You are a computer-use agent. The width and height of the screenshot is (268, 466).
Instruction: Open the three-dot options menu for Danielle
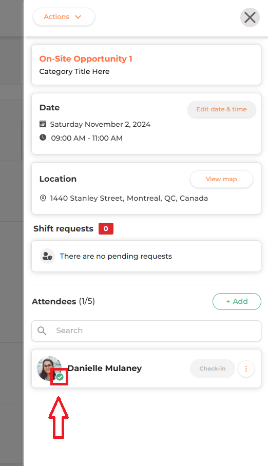point(246,368)
